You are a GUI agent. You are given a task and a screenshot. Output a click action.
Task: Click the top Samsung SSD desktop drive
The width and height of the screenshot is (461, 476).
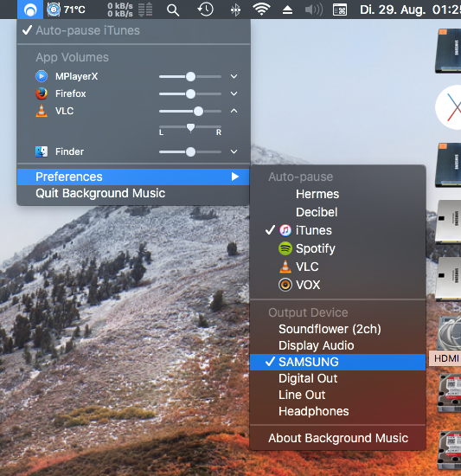click(448, 51)
